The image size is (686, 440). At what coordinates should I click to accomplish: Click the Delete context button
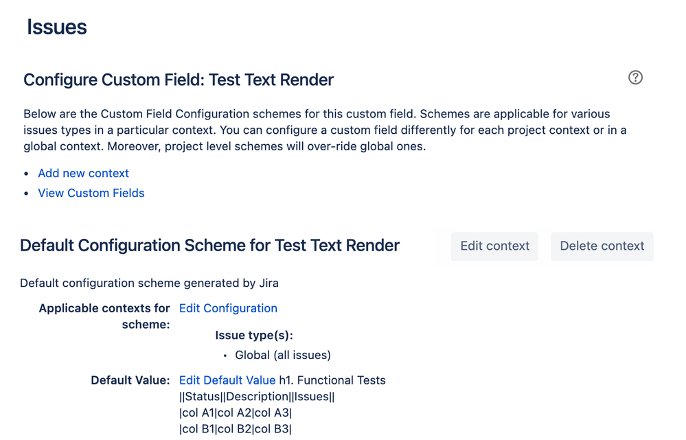point(602,246)
